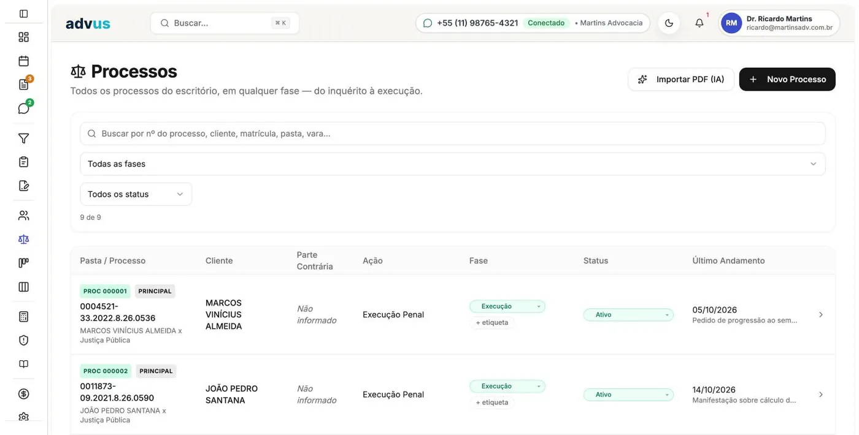Viewport: 859px width, 435px height.
Task: Click the WhatsApp connection status pill
Action: (x=533, y=23)
